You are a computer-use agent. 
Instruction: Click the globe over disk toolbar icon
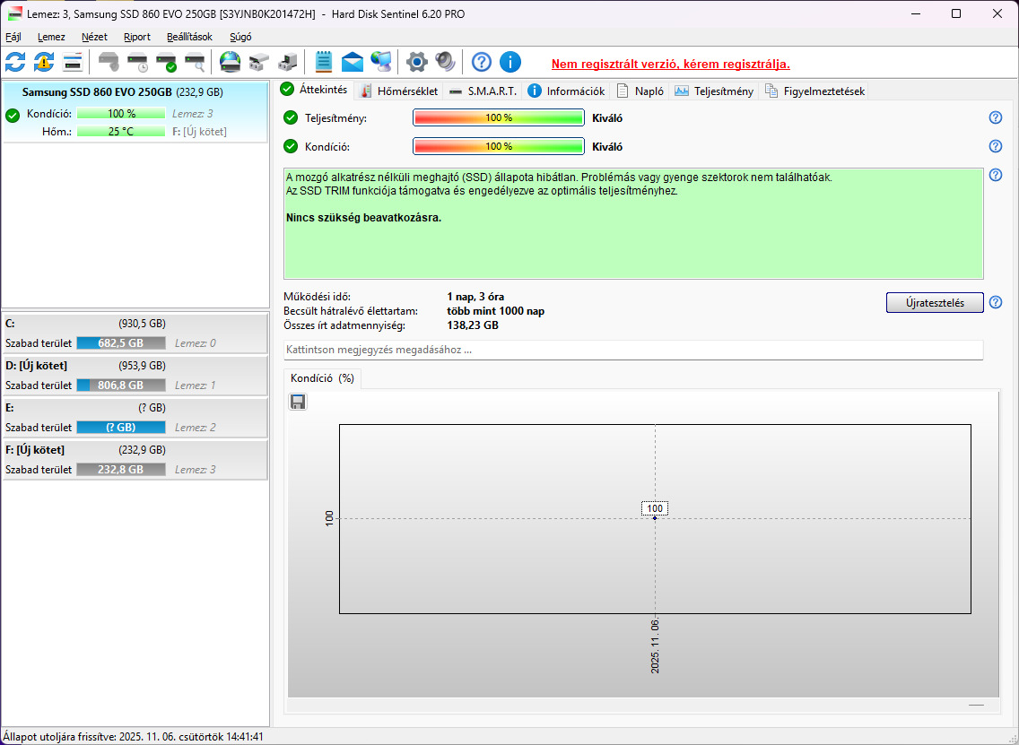point(230,63)
